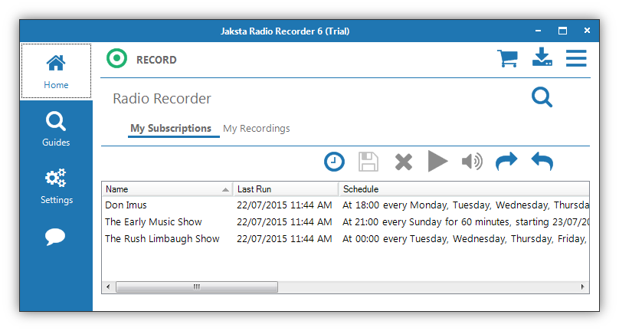This screenshot has height=331, width=619.
Task: Open the Settings gears in sidebar
Action: 56,186
